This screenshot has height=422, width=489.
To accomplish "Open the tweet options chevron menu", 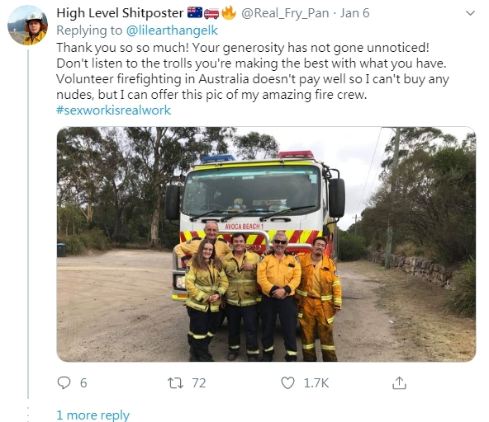I will point(470,13).
